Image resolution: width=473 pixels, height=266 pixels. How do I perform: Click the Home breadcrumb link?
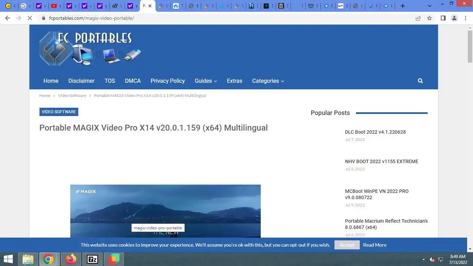pyautogui.click(x=45, y=96)
